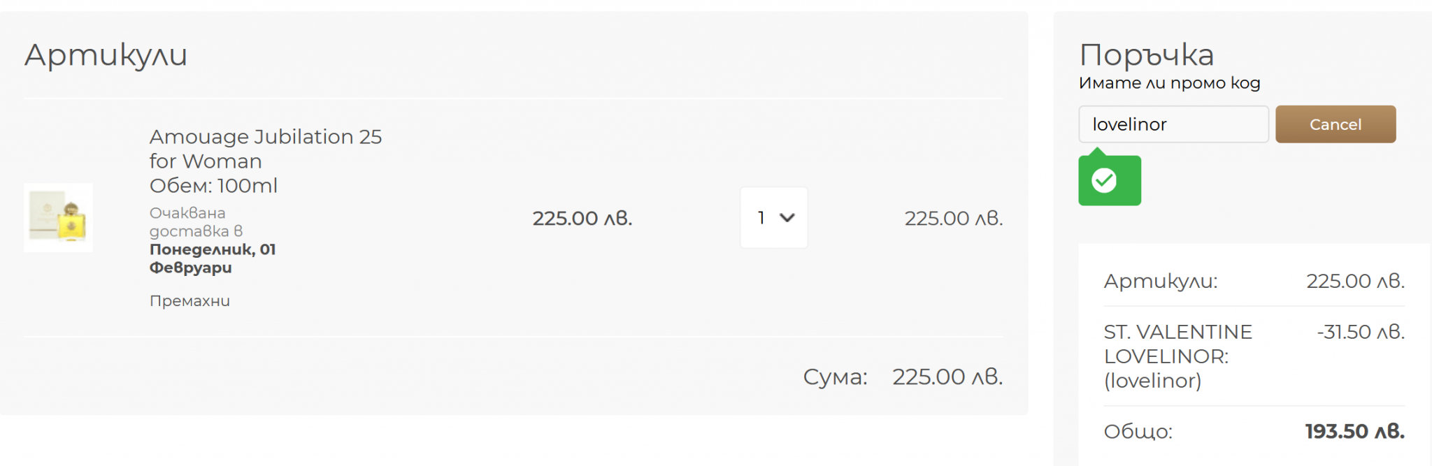The height and width of the screenshot is (466, 1432).
Task: Click the Сума subtotal amount
Action: point(947,377)
